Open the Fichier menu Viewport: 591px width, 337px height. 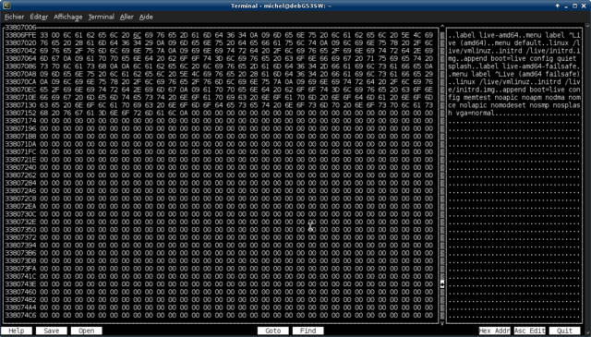point(15,17)
